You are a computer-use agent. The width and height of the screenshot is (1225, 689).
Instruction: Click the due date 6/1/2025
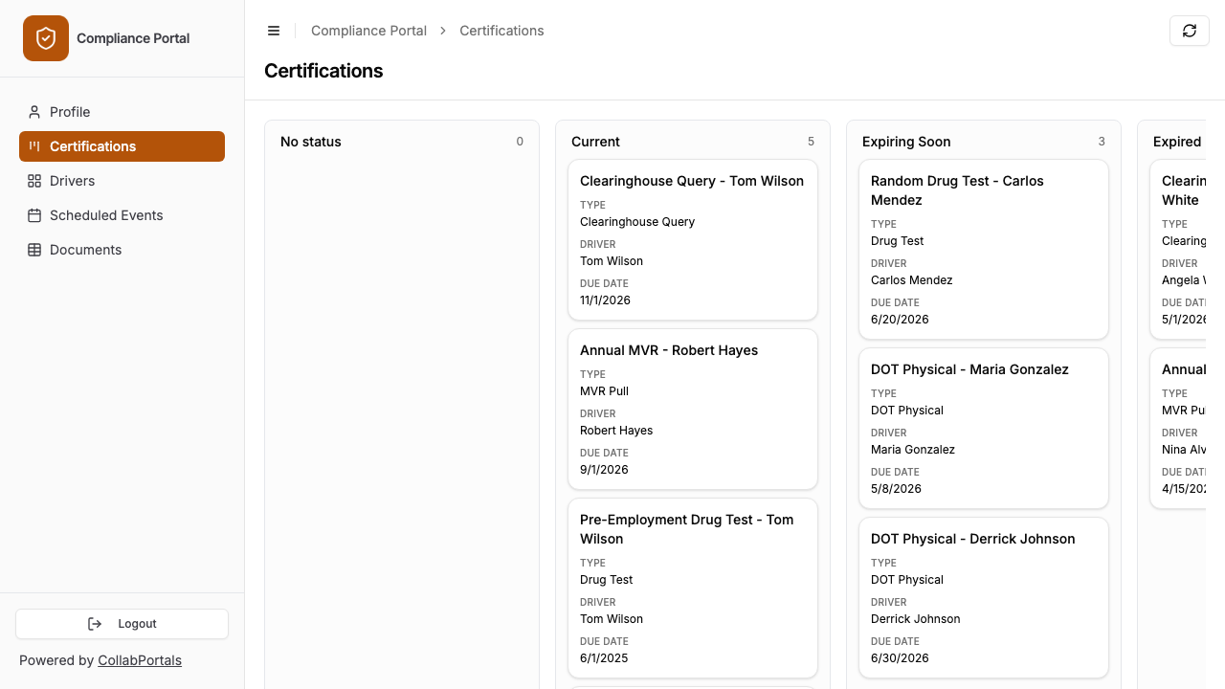tap(604, 658)
